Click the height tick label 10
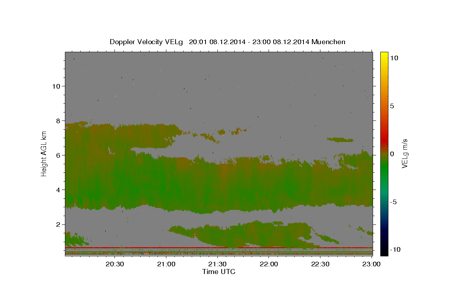This screenshot has width=461, height=307. click(x=56, y=86)
